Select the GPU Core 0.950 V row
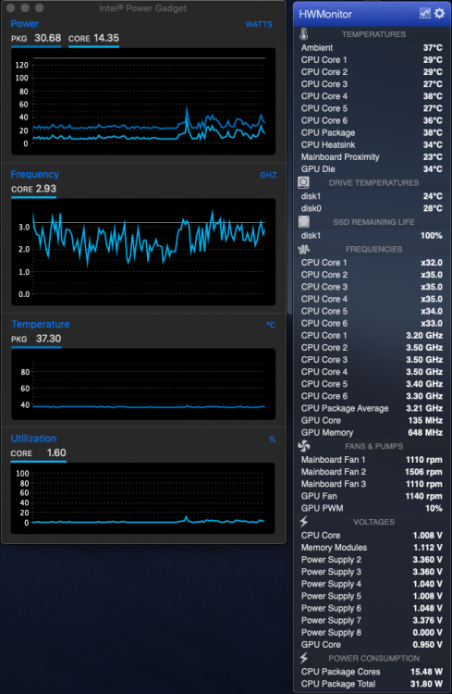Viewport: 452px width, 694px height. 372,645
